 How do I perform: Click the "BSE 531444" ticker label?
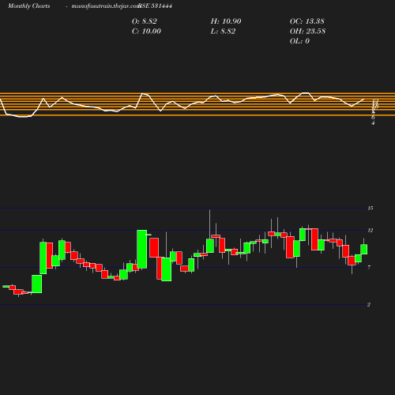(156, 6)
